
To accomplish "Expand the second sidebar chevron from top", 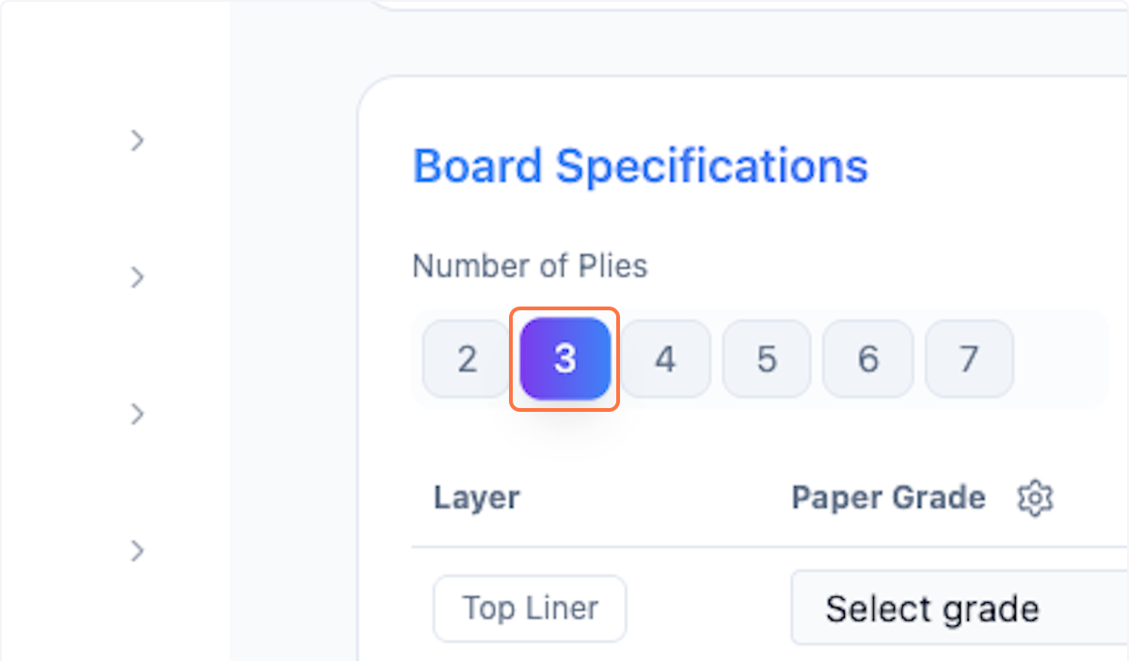I will point(137,277).
